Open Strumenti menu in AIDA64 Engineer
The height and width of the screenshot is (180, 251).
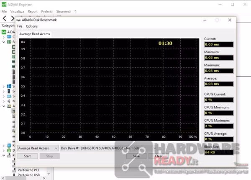click(x=64, y=11)
